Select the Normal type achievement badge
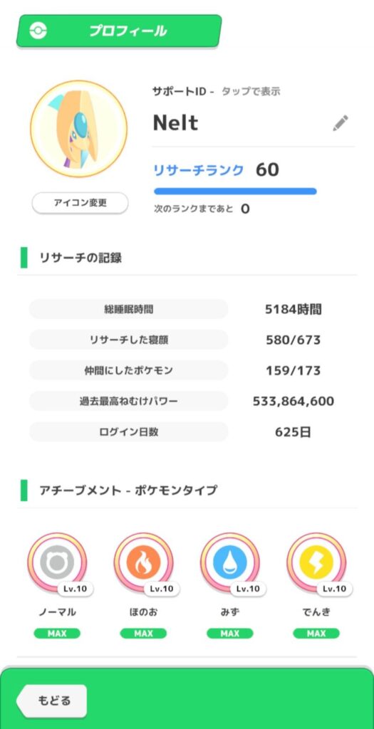The image size is (374, 729). (57, 562)
